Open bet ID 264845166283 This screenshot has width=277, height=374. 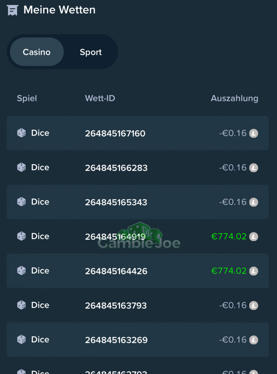point(116,168)
